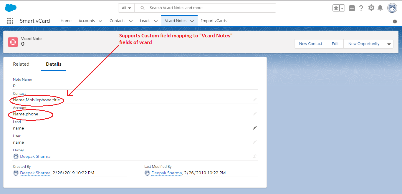Viewport: 402px width, 194px height.
Task: Click the Salesforce cloud logo
Action: click(11, 8)
